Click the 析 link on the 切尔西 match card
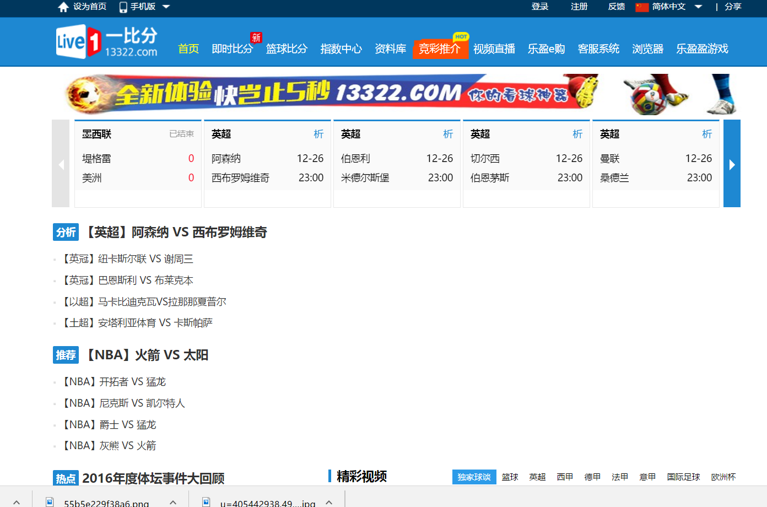This screenshot has height=507, width=767. coord(577,134)
